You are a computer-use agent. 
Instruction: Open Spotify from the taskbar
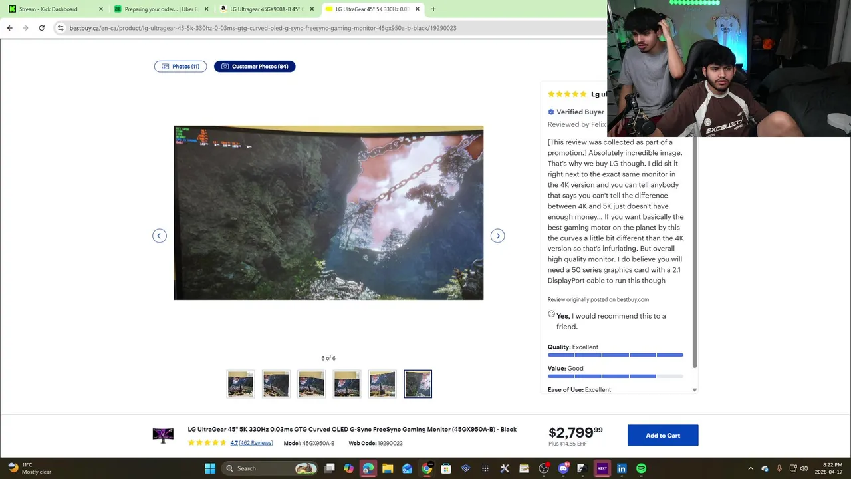pyautogui.click(x=641, y=468)
